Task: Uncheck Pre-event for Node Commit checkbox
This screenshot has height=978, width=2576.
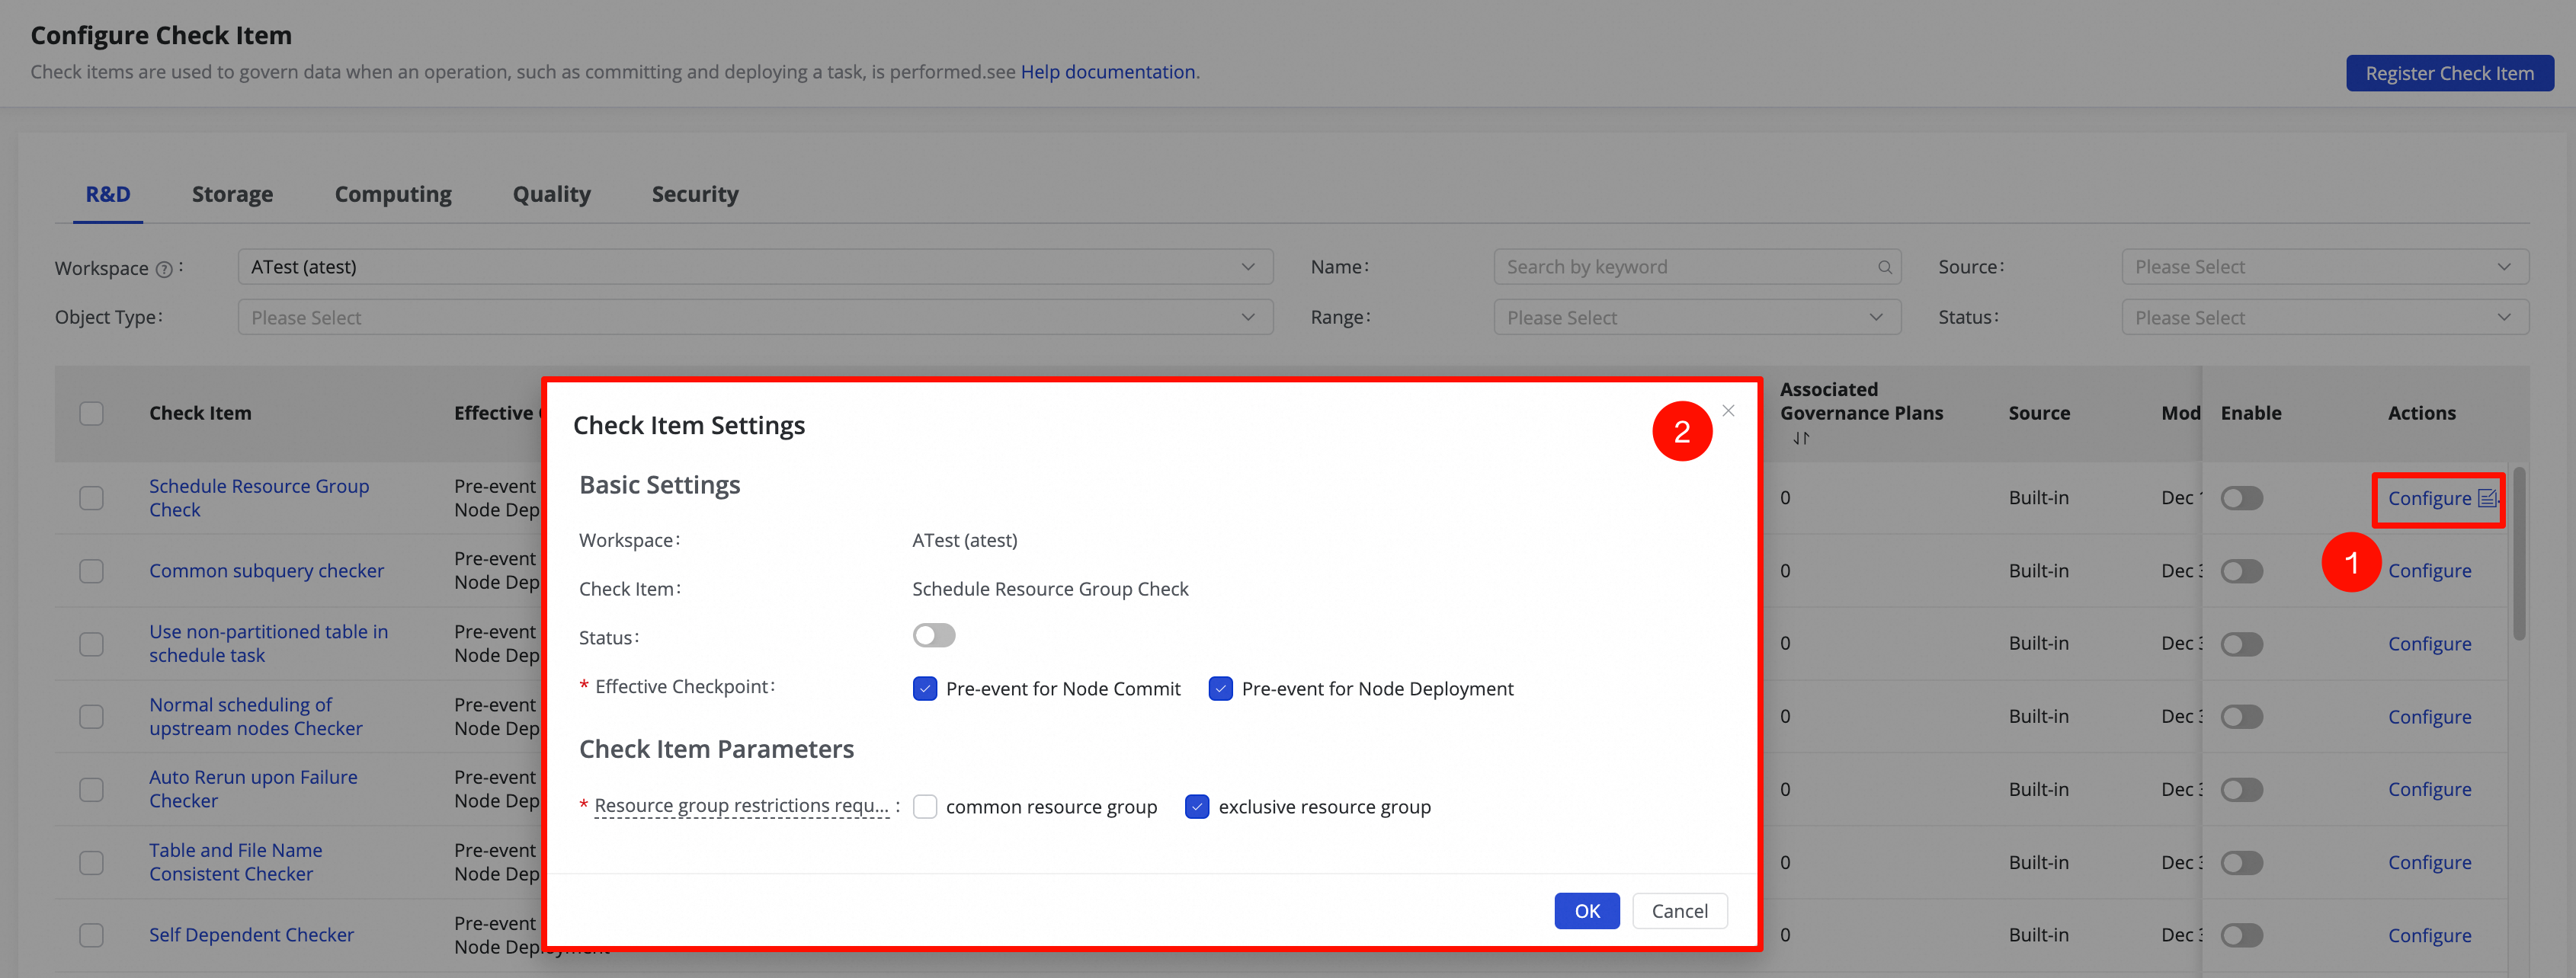Action: click(x=925, y=689)
